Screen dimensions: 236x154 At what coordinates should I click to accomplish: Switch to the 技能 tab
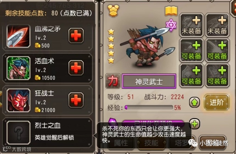pyautogui.click(x=151, y=143)
